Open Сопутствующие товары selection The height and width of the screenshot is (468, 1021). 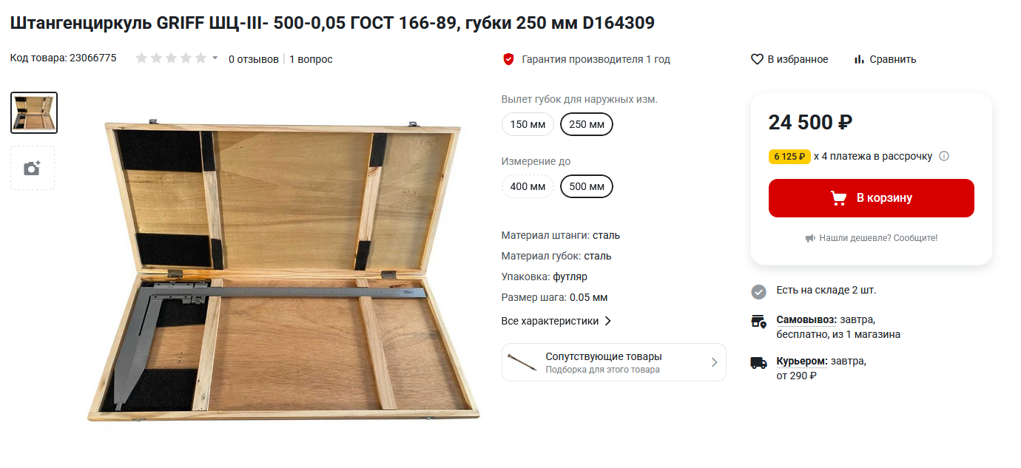click(614, 362)
